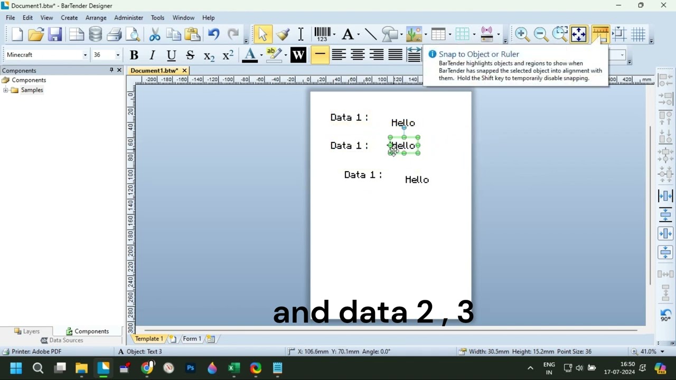Screen dimensions: 676x380
Task: Pick the format painter brush tool
Action: [282, 34]
